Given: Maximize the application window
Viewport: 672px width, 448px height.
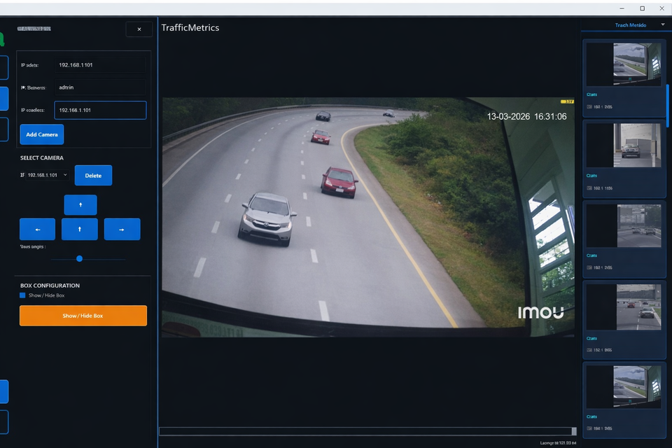Looking at the screenshot, I should (642, 8).
